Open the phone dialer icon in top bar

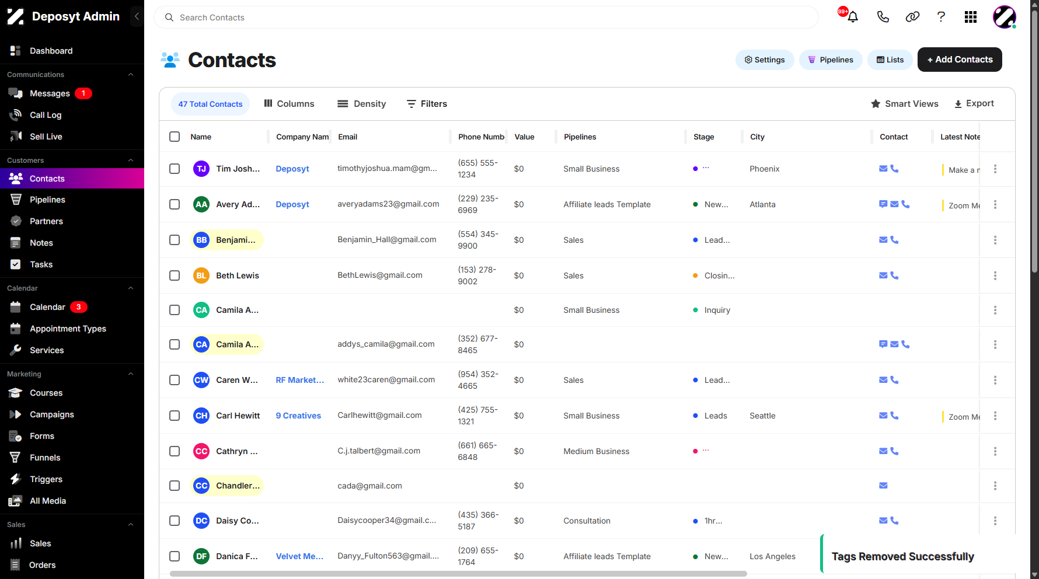(883, 17)
